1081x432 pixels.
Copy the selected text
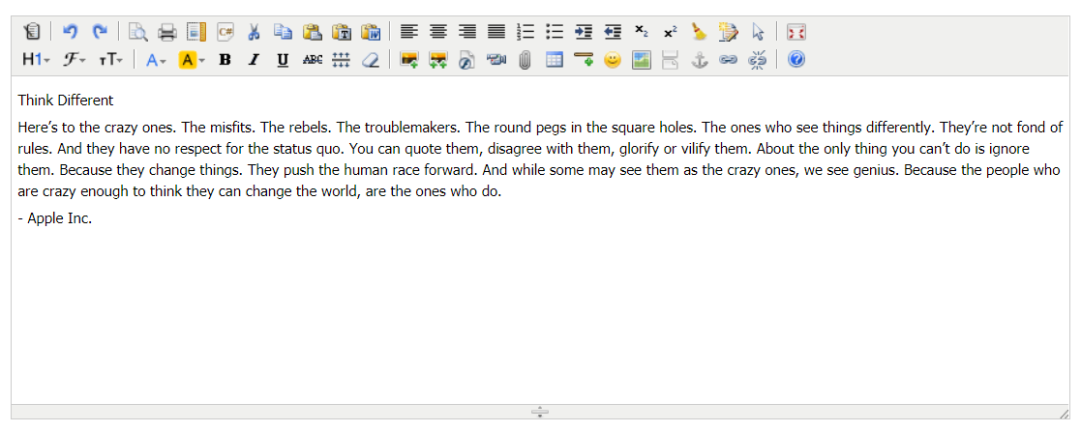tap(283, 32)
